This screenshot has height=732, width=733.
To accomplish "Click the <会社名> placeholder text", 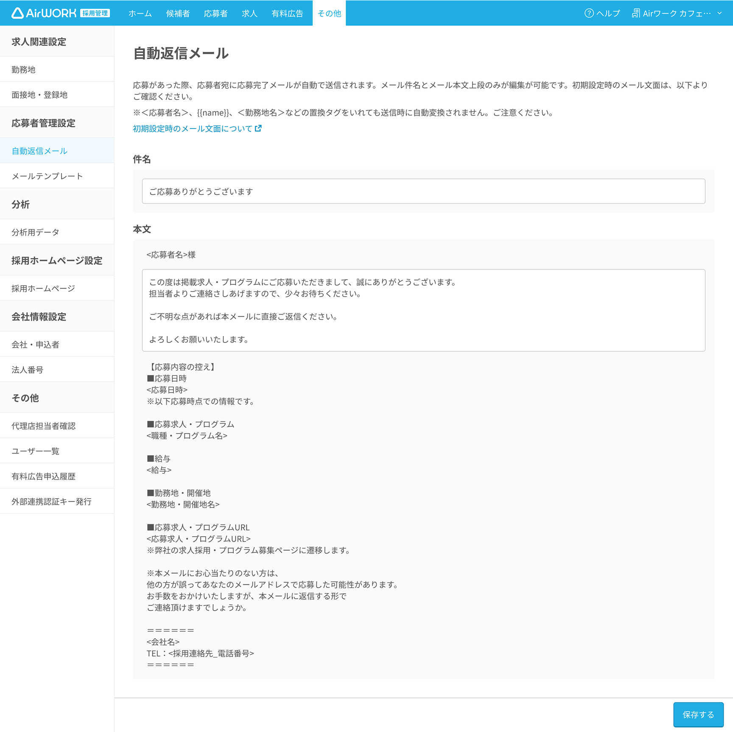I will [x=163, y=642].
